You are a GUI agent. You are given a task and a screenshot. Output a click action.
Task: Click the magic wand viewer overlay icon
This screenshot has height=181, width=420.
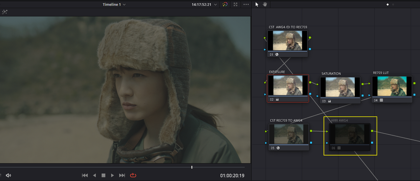tap(5, 12)
